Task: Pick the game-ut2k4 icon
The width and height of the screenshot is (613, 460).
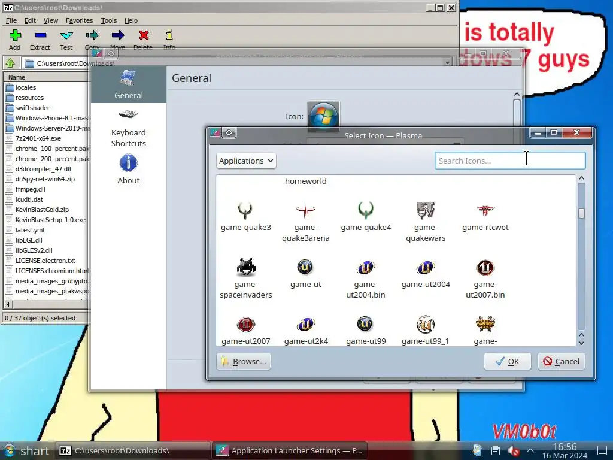Action: coord(306,330)
